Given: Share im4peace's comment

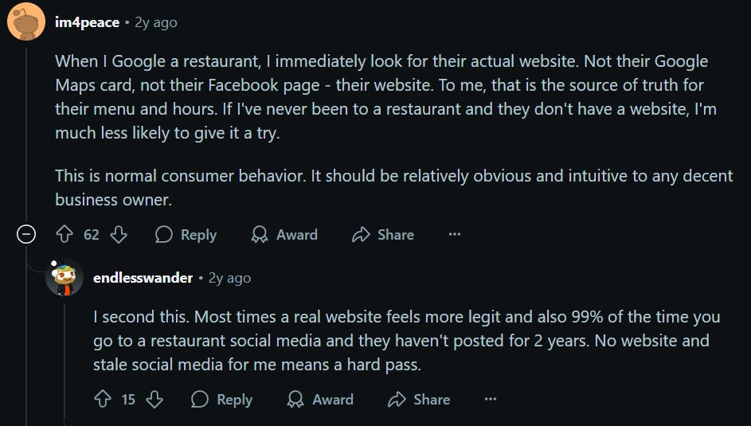Looking at the screenshot, I should point(383,235).
